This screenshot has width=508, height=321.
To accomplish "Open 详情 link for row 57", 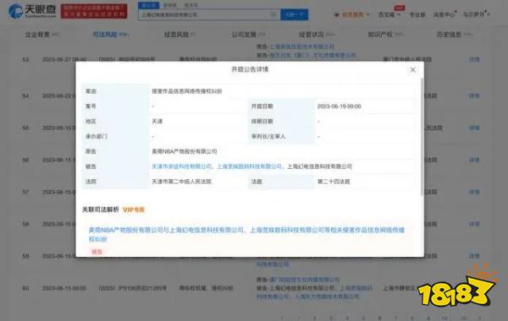I will coord(474,192).
